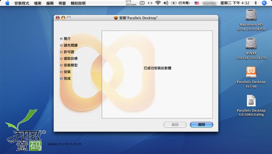Click the installer package icon in title bar
Image resolution: width=272 pixels, height=154 pixels.
pos(116,18)
